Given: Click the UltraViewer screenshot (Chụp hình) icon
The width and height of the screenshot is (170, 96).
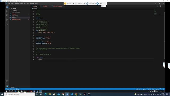Looking at the screenshot, I should 87,3.
